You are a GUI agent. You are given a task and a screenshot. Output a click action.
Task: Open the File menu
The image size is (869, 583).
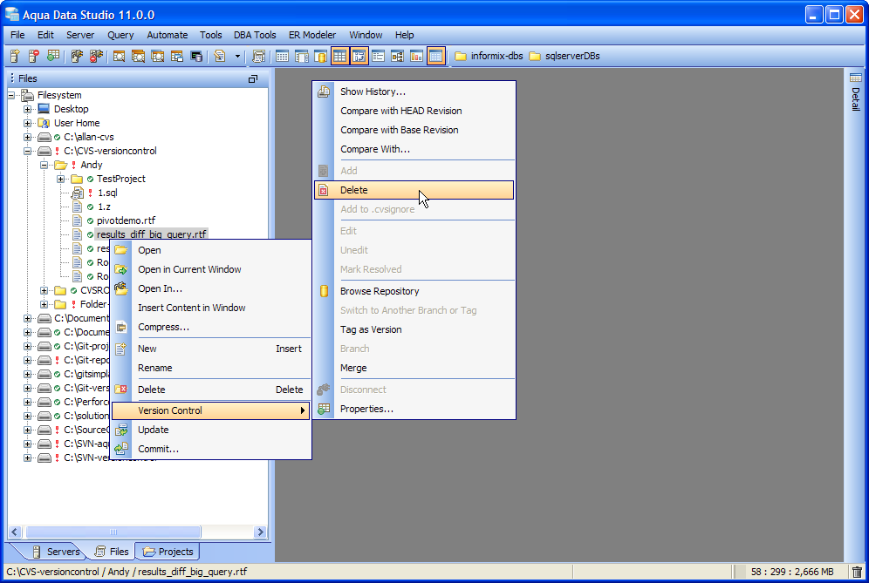[17, 35]
